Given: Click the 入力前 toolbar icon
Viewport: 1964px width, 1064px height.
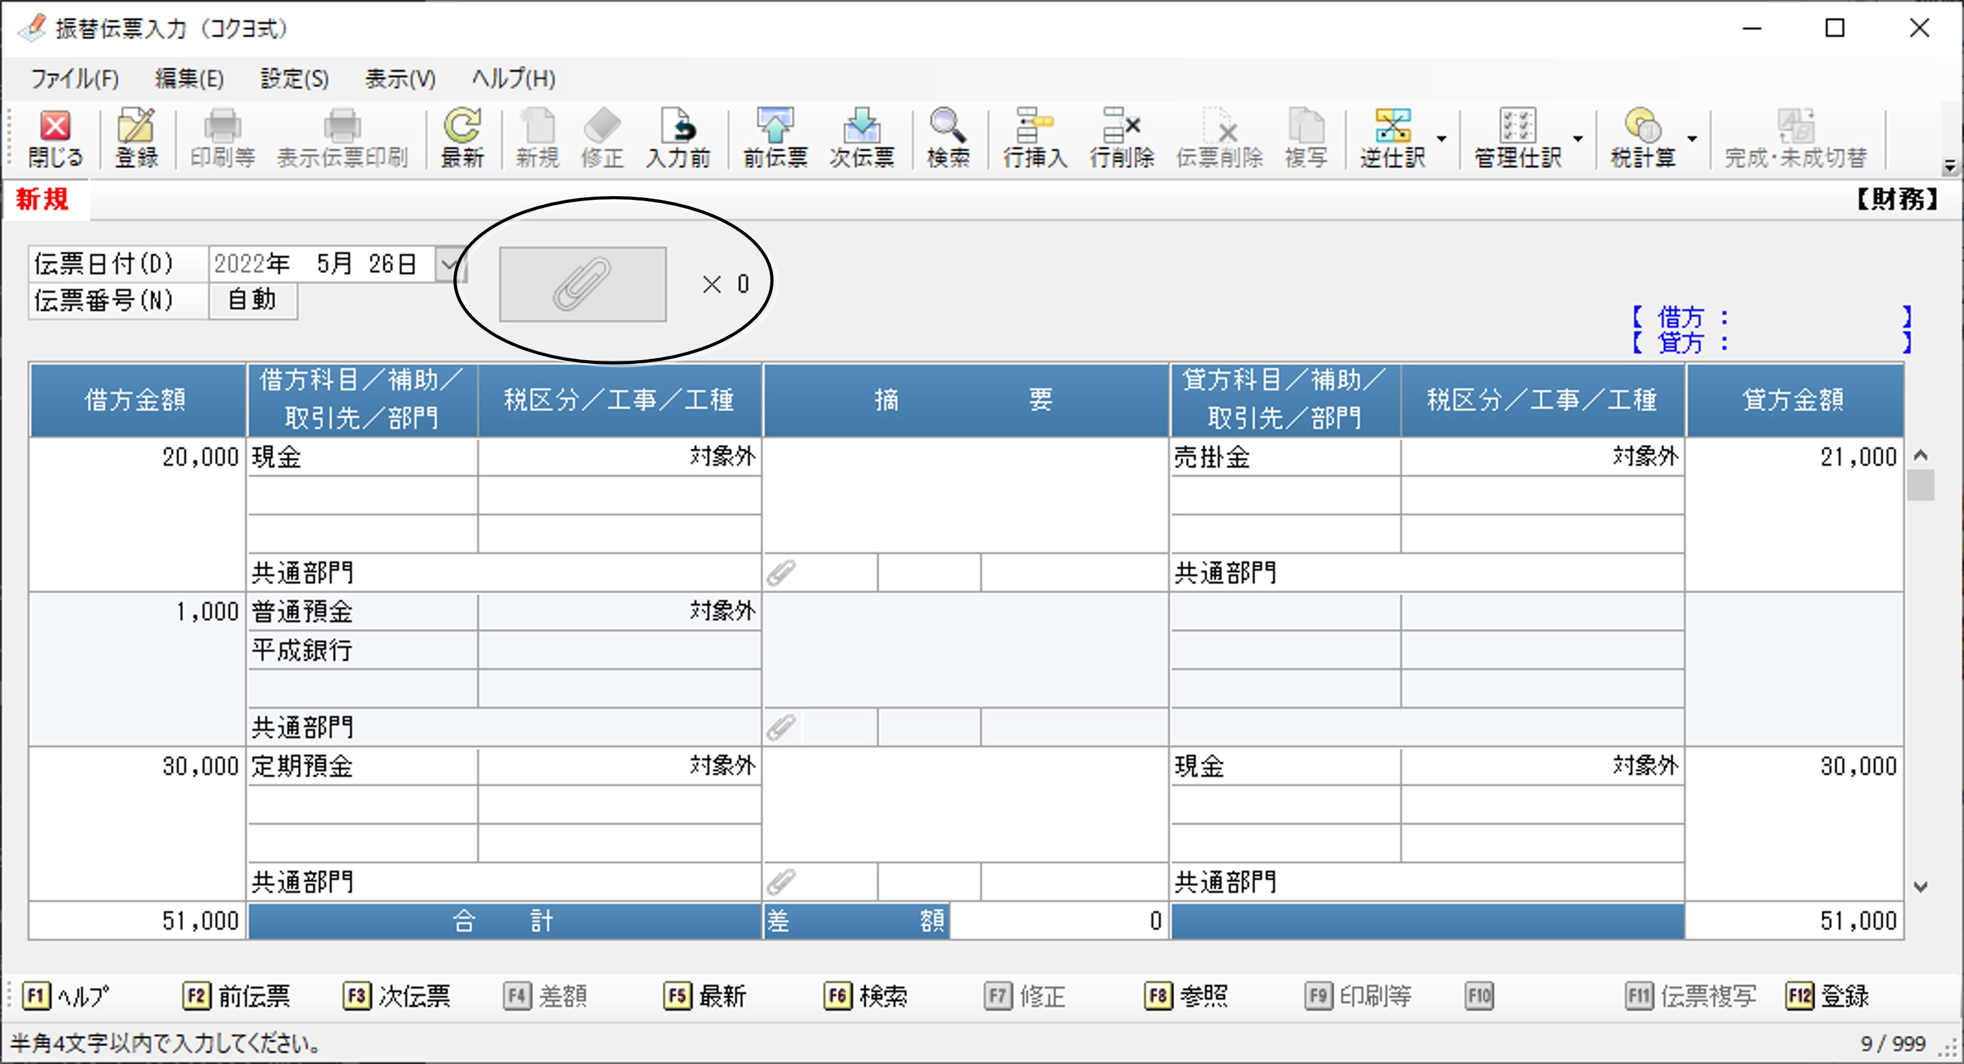Looking at the screenshot, I should (x=678, y=139).
